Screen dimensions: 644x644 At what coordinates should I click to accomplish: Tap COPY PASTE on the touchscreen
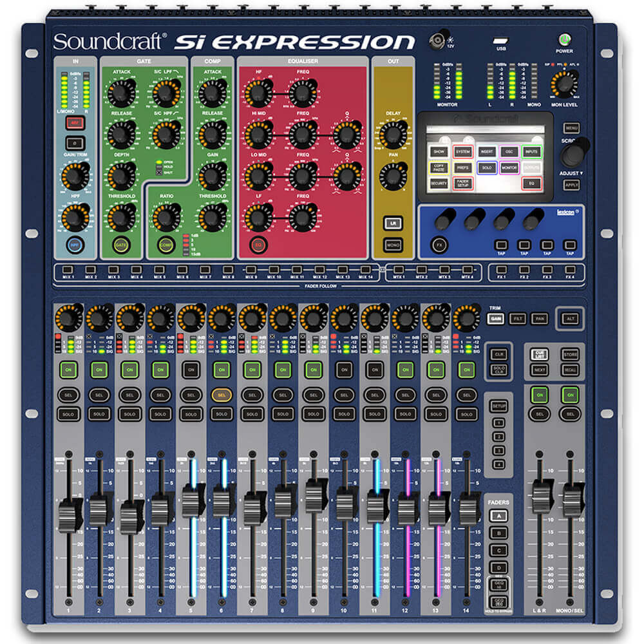[439, 167]
